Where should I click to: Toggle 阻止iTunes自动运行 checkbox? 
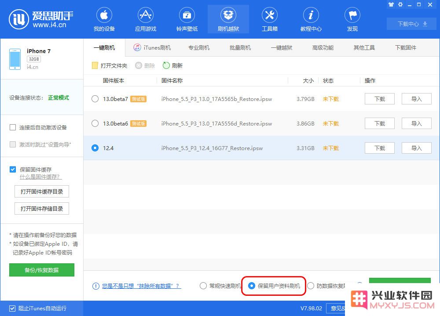pos(12,309)
